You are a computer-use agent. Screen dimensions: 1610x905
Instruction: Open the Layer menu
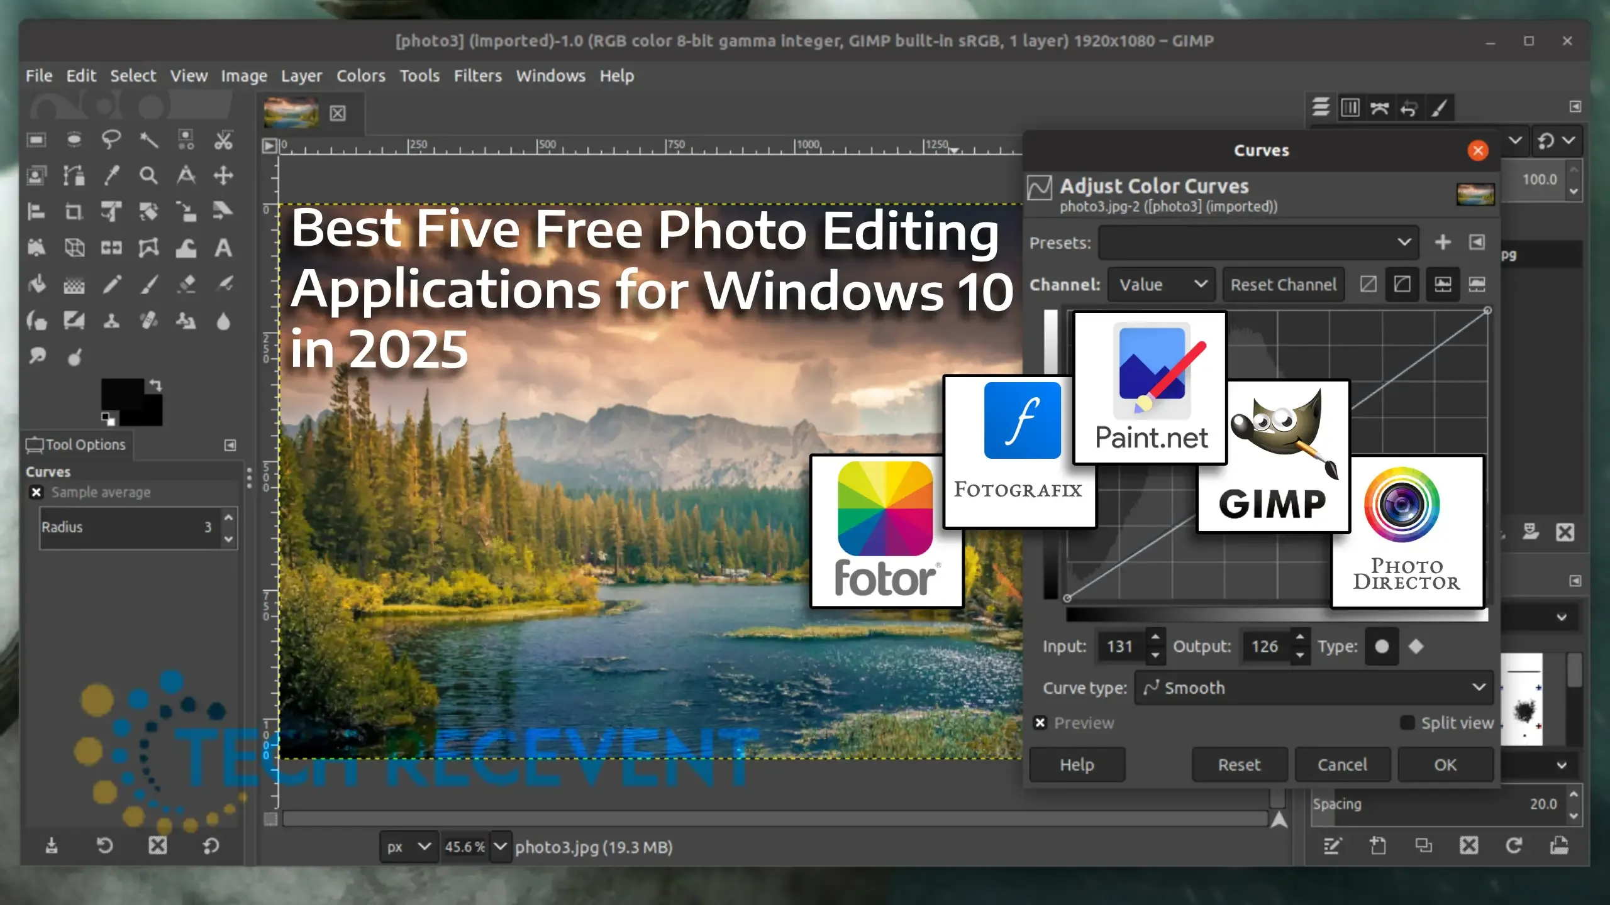point(301,76)
